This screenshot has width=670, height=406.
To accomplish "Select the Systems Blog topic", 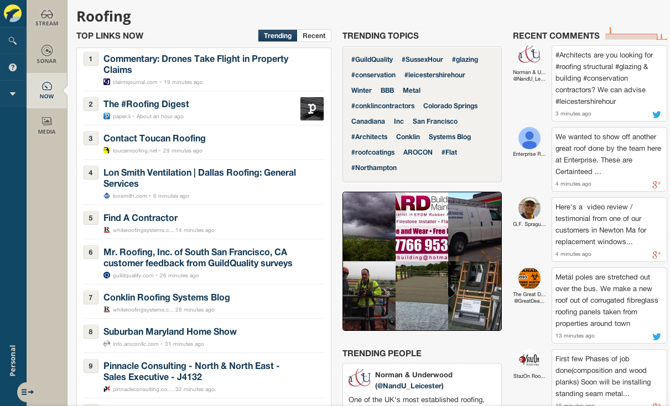I will click(450, 137).
